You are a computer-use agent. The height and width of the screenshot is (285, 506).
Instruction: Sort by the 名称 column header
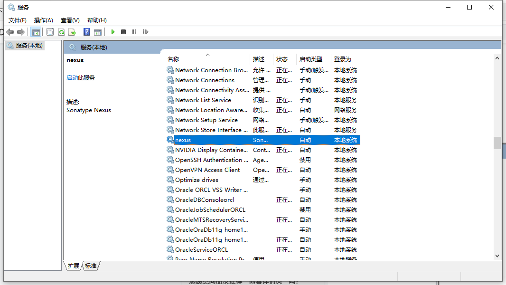click(207, 59)
